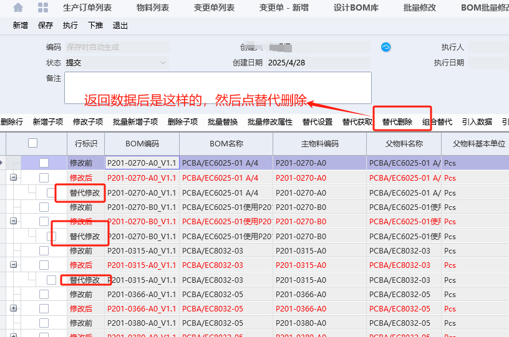509x337 pixels.
Task: Check the first 替代修改 row checkbox
Action: (x=51, y=193)
